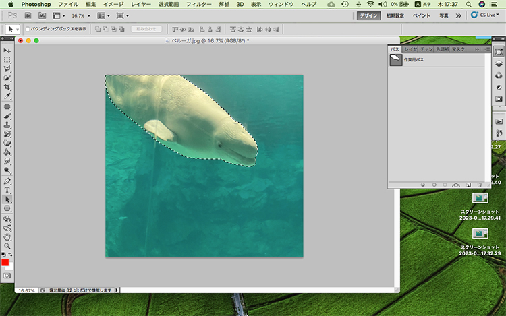Select the Crop tool

(7, 88)
